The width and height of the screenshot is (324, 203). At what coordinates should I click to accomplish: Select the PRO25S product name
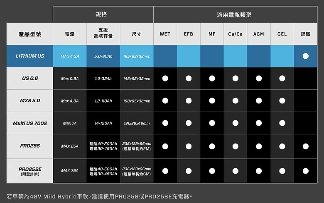coord(30,146)
